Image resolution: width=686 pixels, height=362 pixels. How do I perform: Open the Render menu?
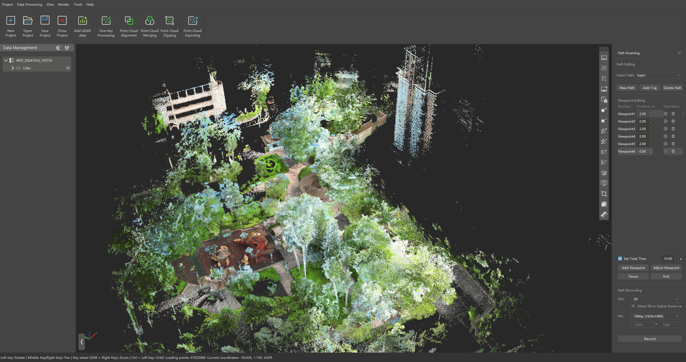[64, 5]
